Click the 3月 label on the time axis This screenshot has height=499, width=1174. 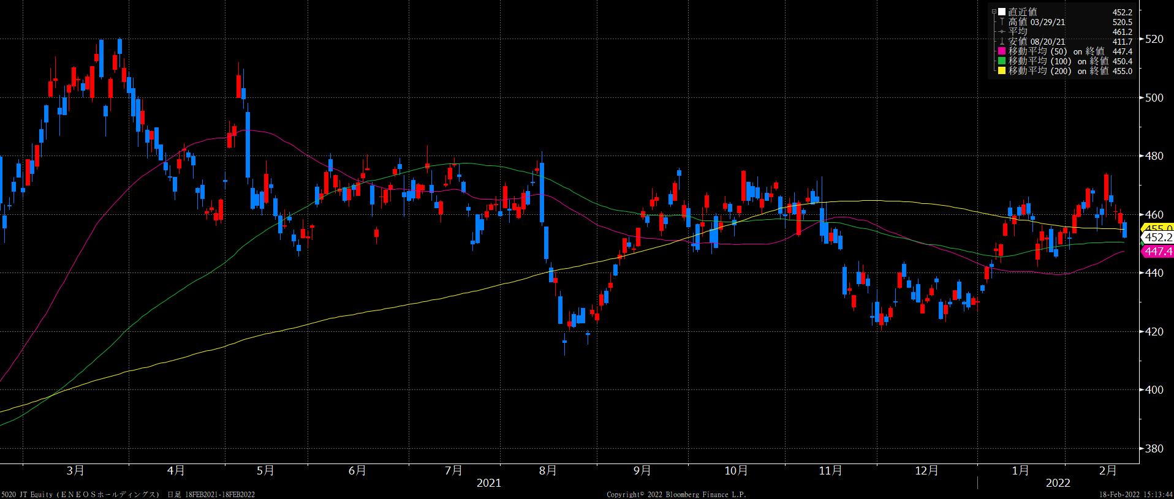[75, 470]
